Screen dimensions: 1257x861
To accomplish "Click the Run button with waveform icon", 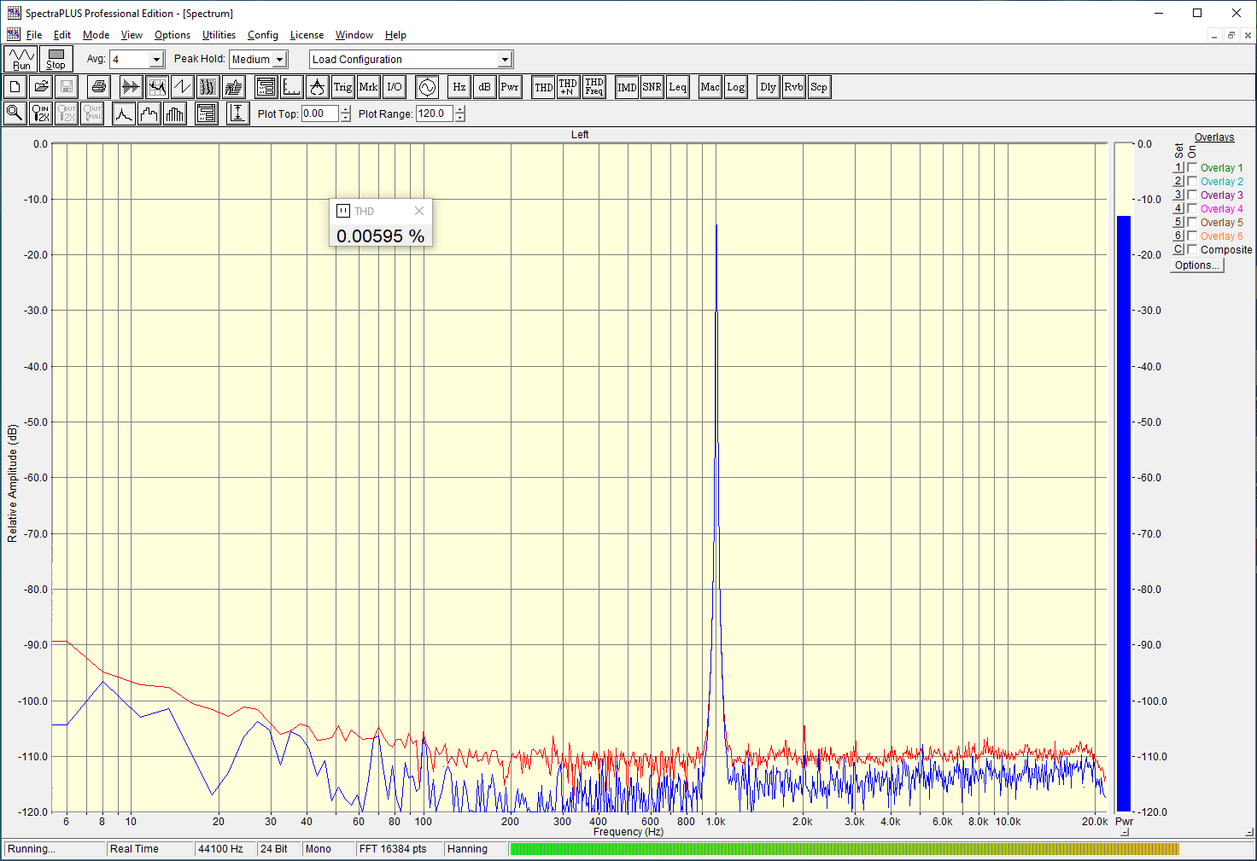I will 21,59.
